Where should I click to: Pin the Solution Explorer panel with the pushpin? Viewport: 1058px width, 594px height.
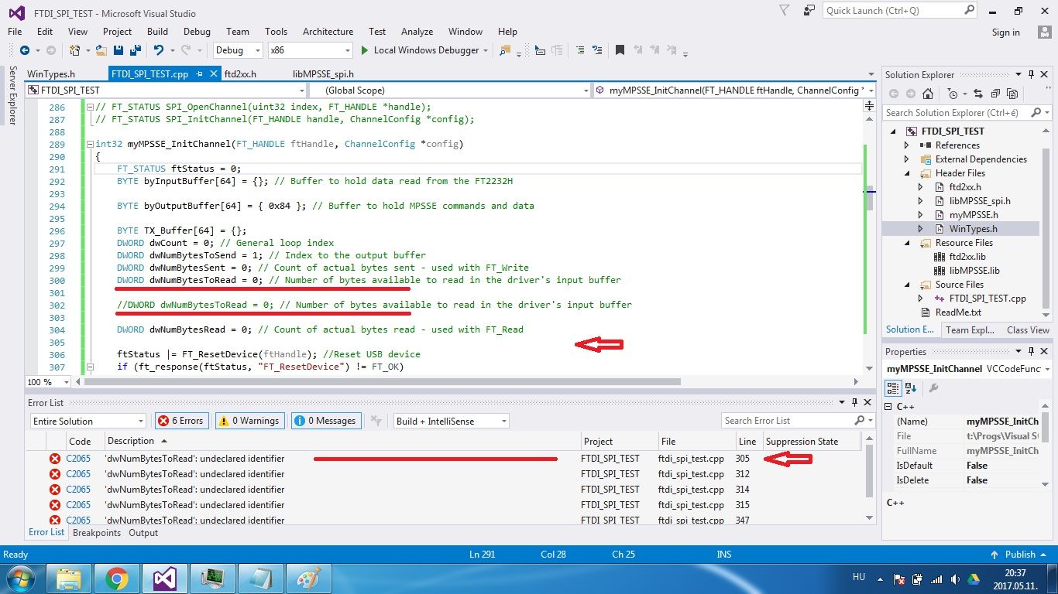(x=1031, y=75)
